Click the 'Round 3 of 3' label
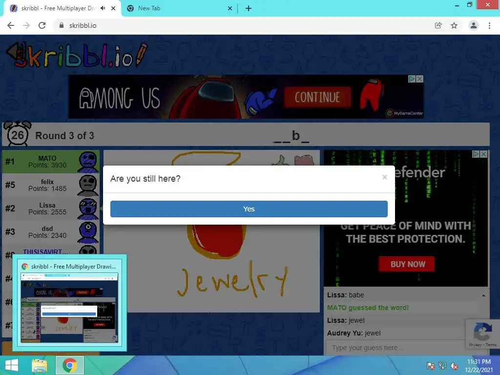This screenshot has width=500, height=375. 64,136
